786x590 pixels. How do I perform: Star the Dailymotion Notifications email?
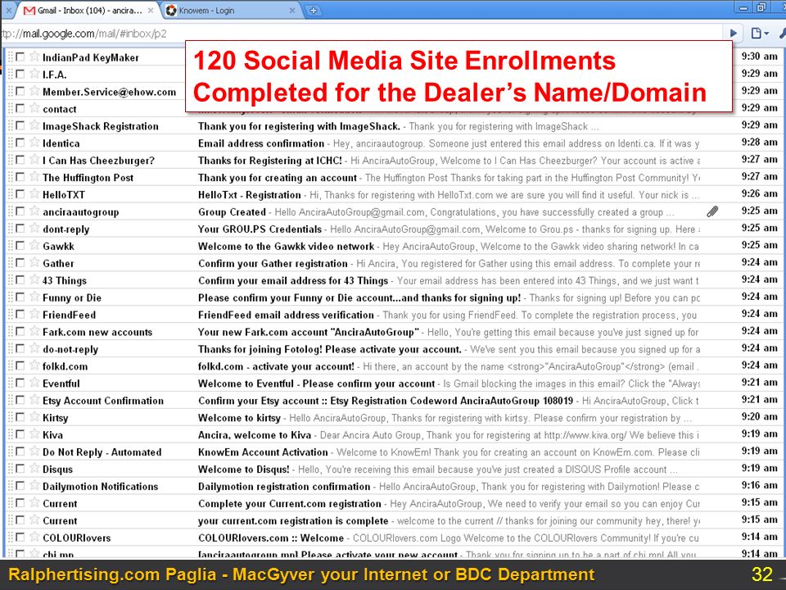coord(34,485)
